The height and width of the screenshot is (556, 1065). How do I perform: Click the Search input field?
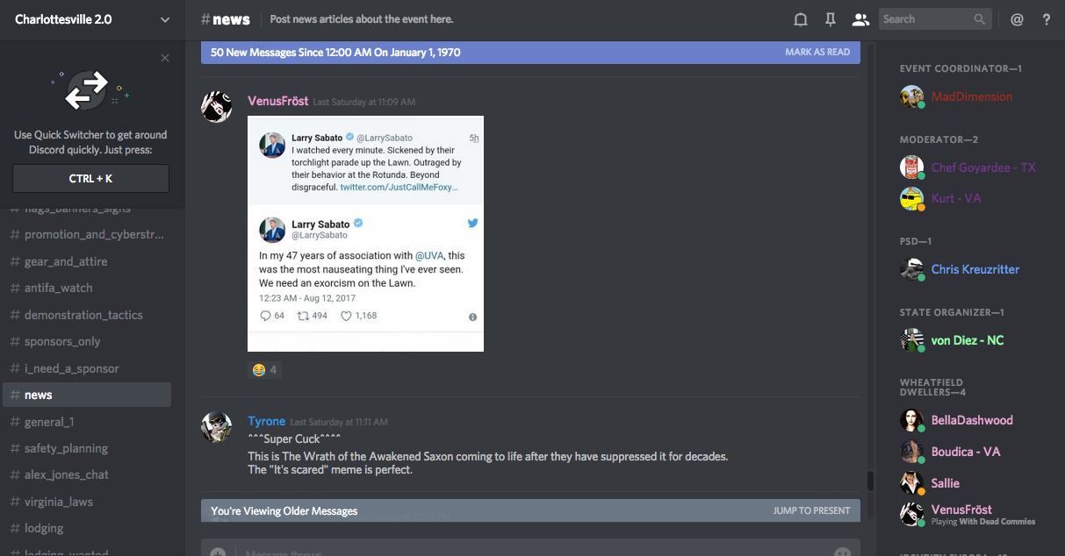pos(925,19)
